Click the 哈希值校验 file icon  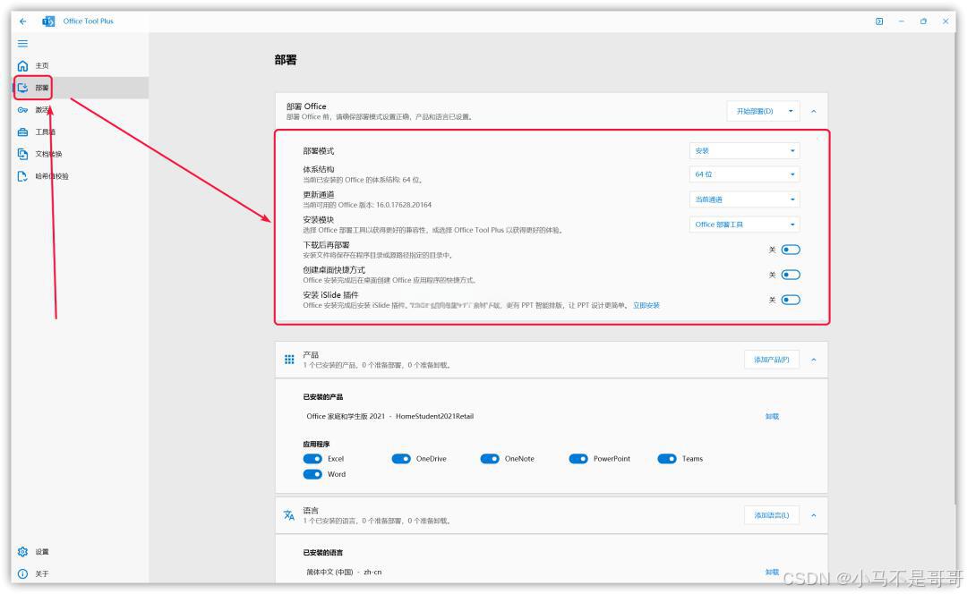22,176
